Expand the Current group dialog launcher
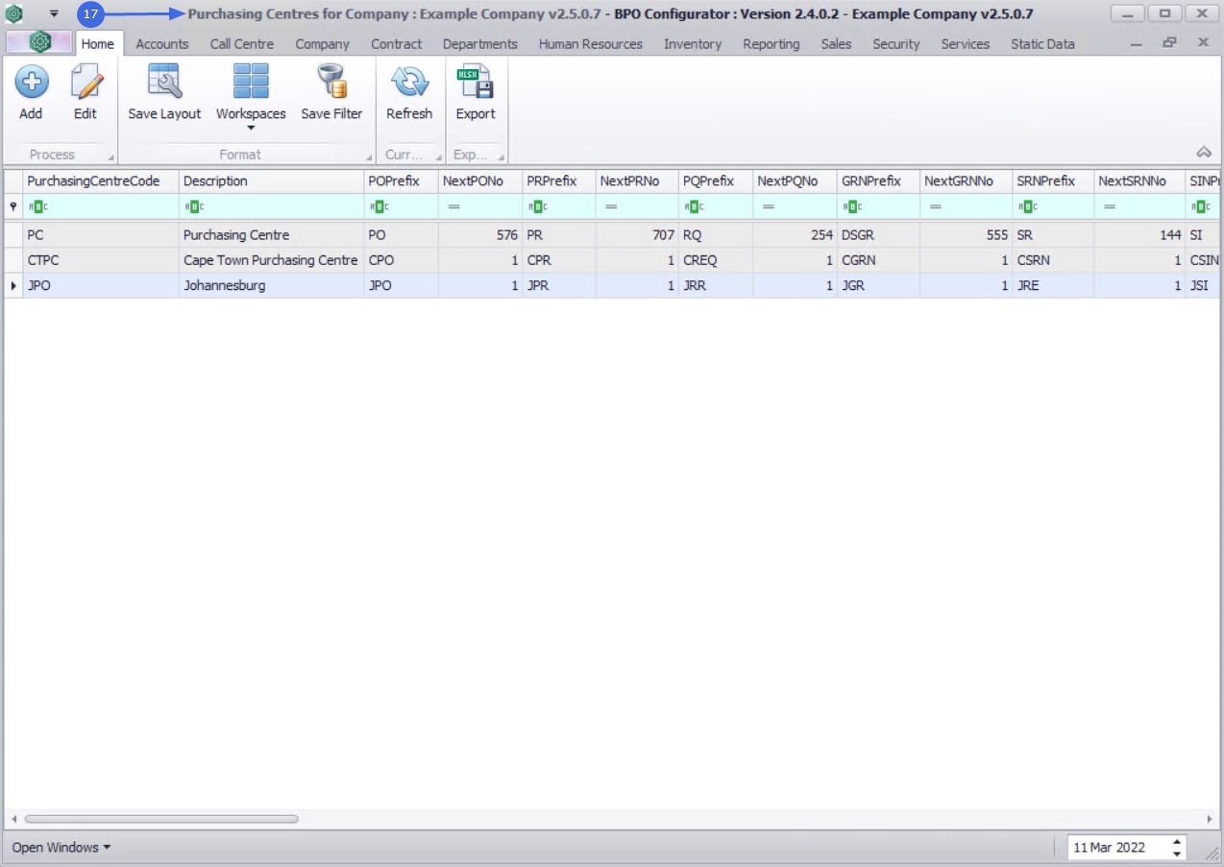The height and width of the screenshot is (867, 1224). coord(438,157)
